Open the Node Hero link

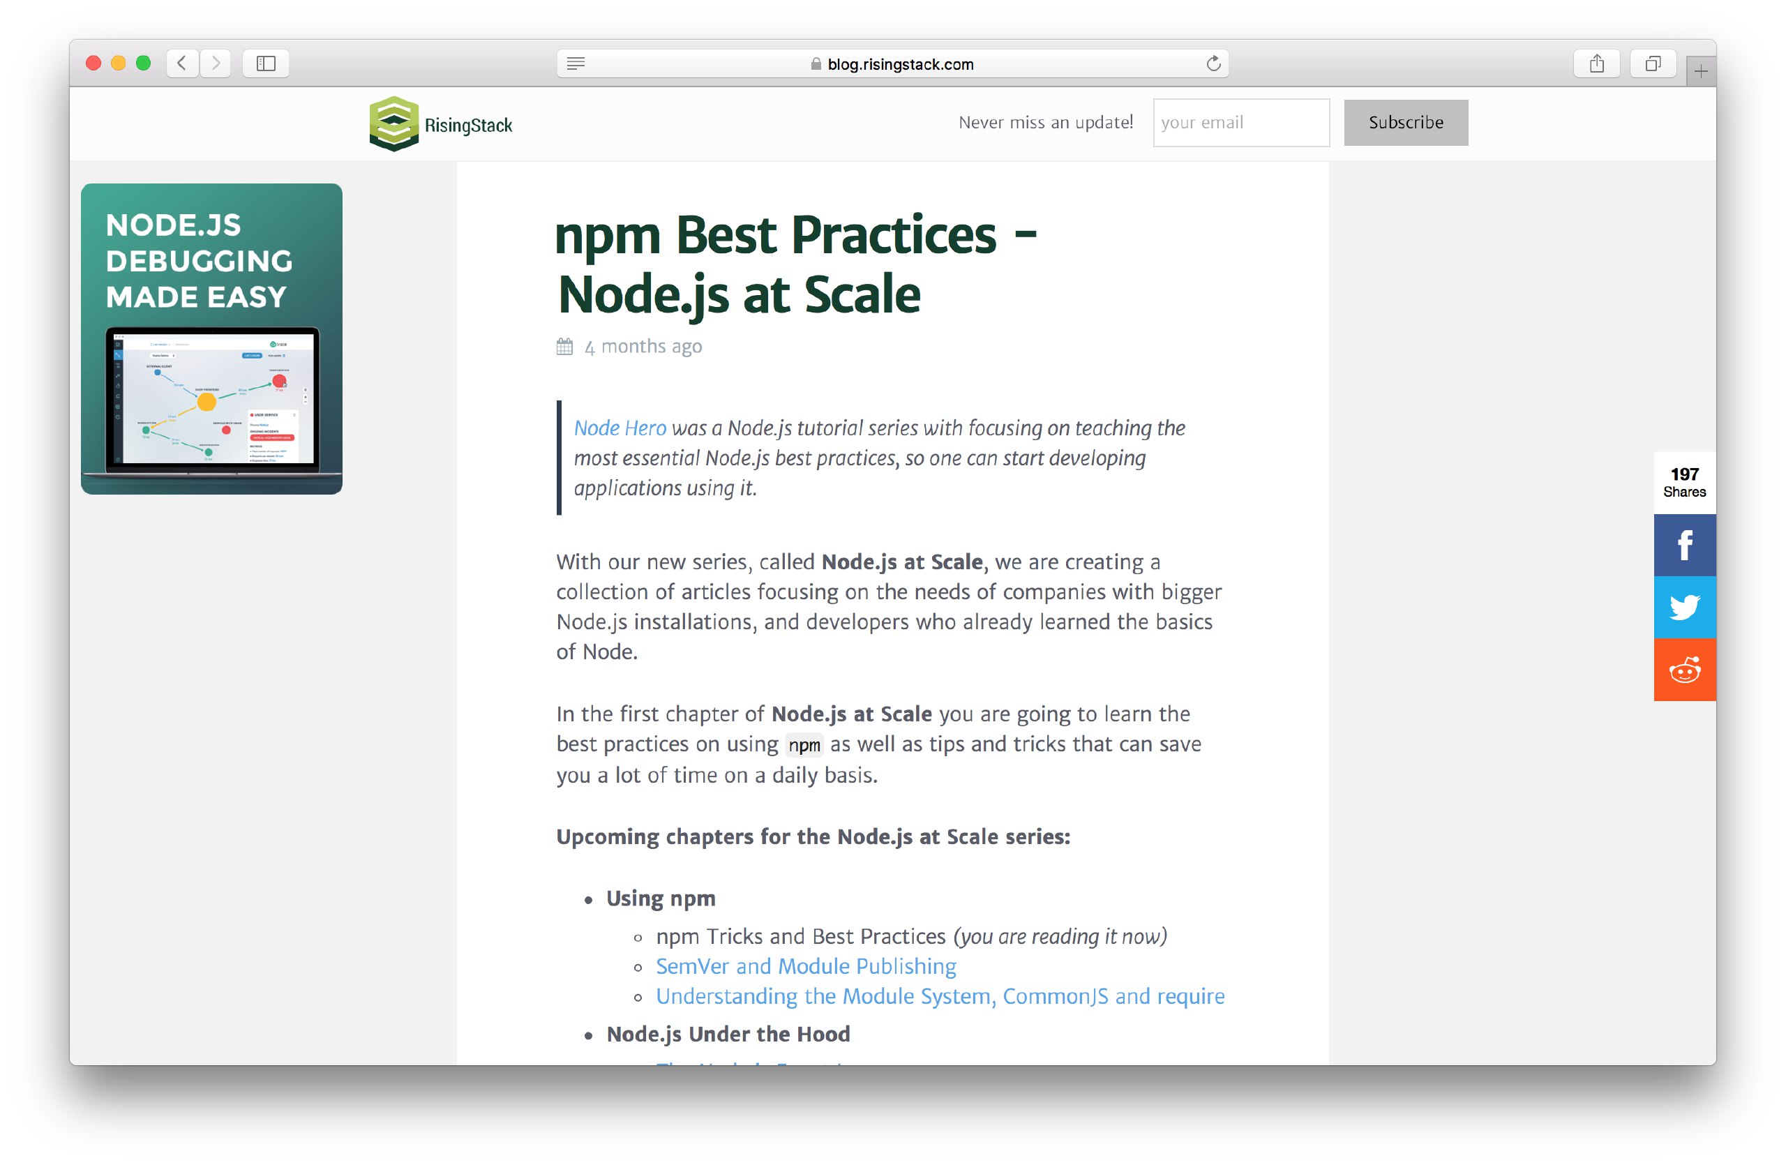(x=620, y=428)
